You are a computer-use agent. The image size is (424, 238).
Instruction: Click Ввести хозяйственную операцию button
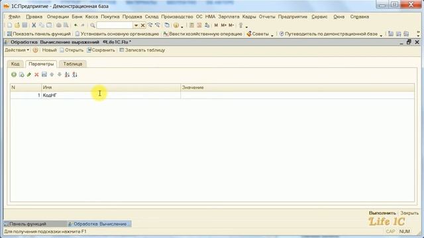(x=203, y=34)
